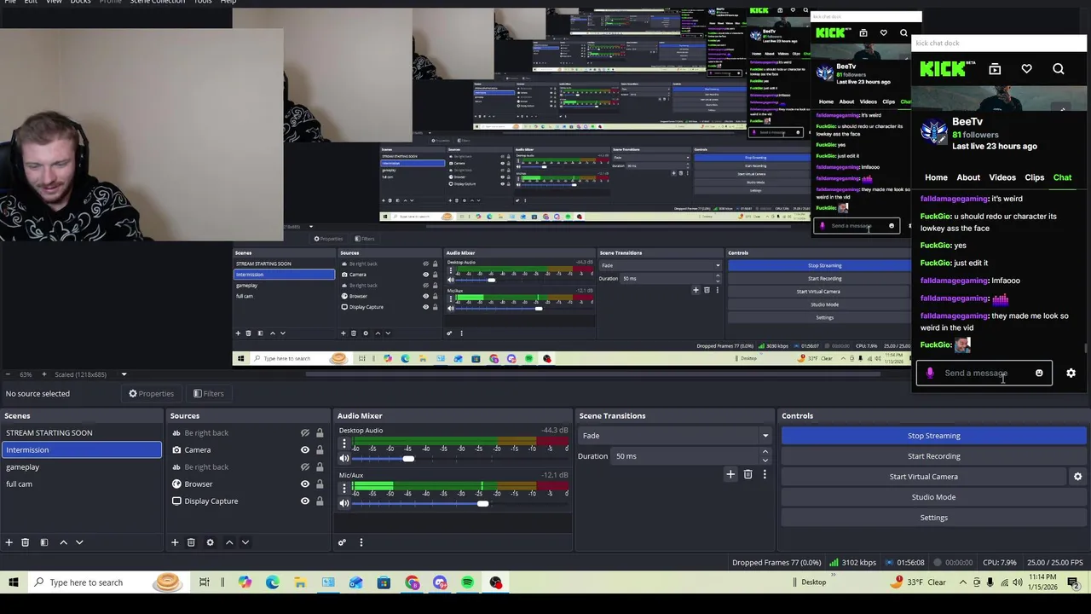Open Task View on the taskbar

[x=205, y=582]
